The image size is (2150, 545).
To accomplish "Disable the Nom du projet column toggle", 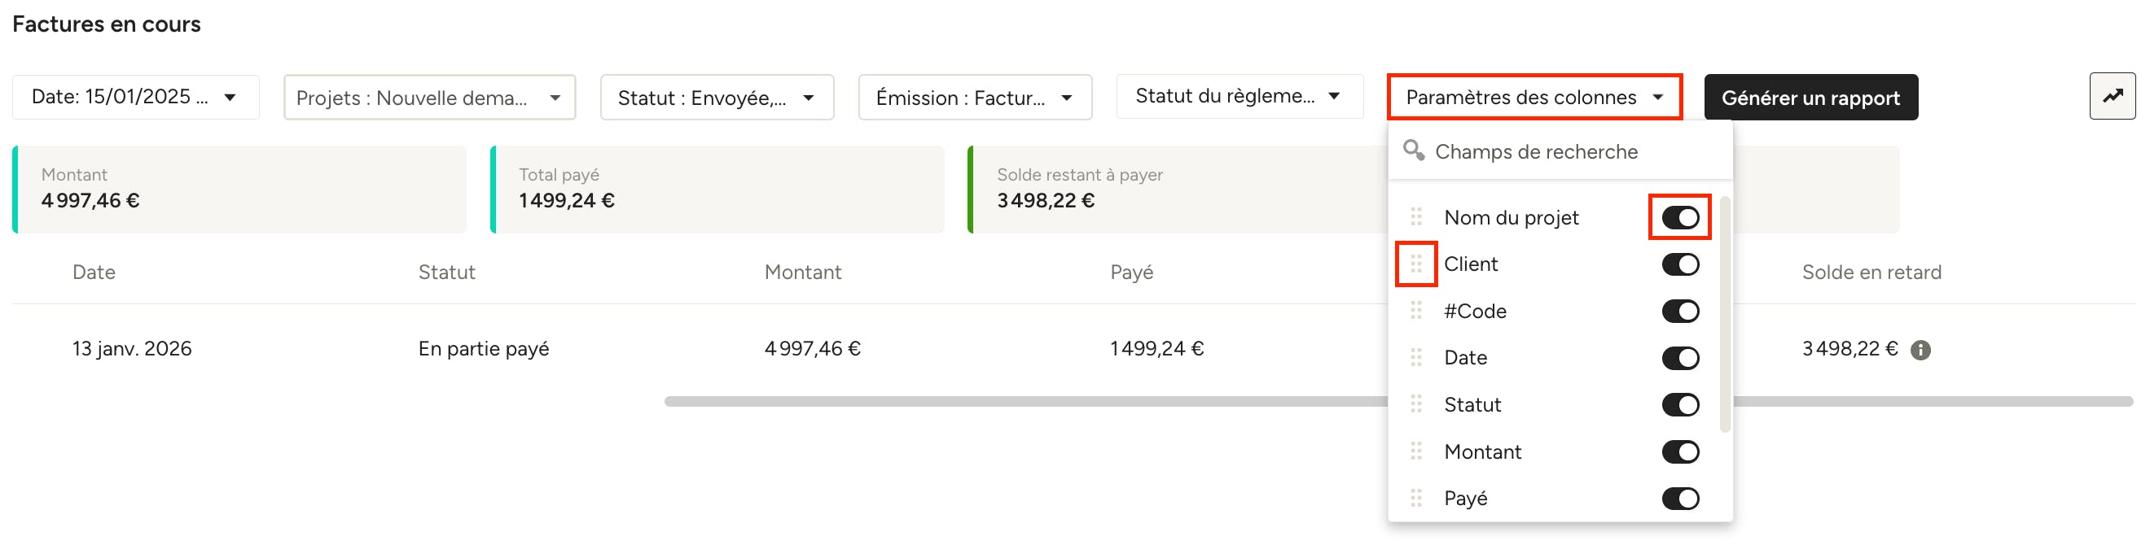I will coord(1679,217).
